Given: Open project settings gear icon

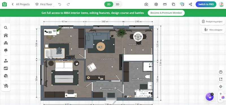Looking at the screenshot, I should tap(156, 4).
